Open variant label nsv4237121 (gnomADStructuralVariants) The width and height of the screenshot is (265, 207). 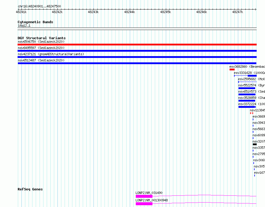pyautogui.click(x=51, y=54)
